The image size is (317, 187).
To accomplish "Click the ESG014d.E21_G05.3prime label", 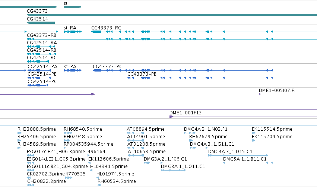I will coord(56,159).
